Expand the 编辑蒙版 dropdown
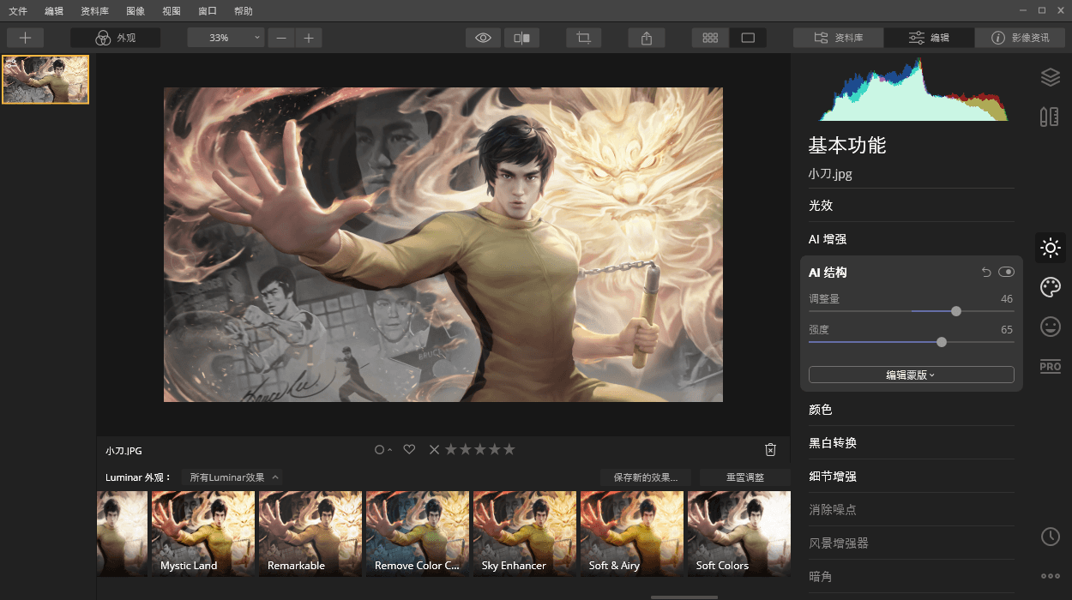 [911, 375]
